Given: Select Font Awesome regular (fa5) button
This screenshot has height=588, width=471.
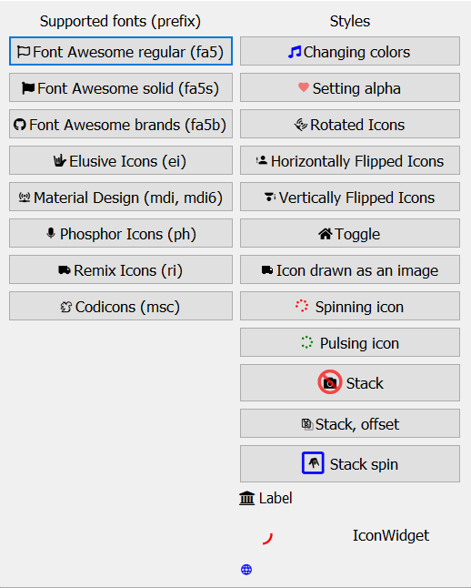Looking at the screenshot, I should (121, 51).
